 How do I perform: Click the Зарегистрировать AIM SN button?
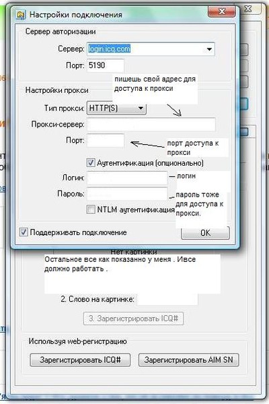(x=189, y=360)
